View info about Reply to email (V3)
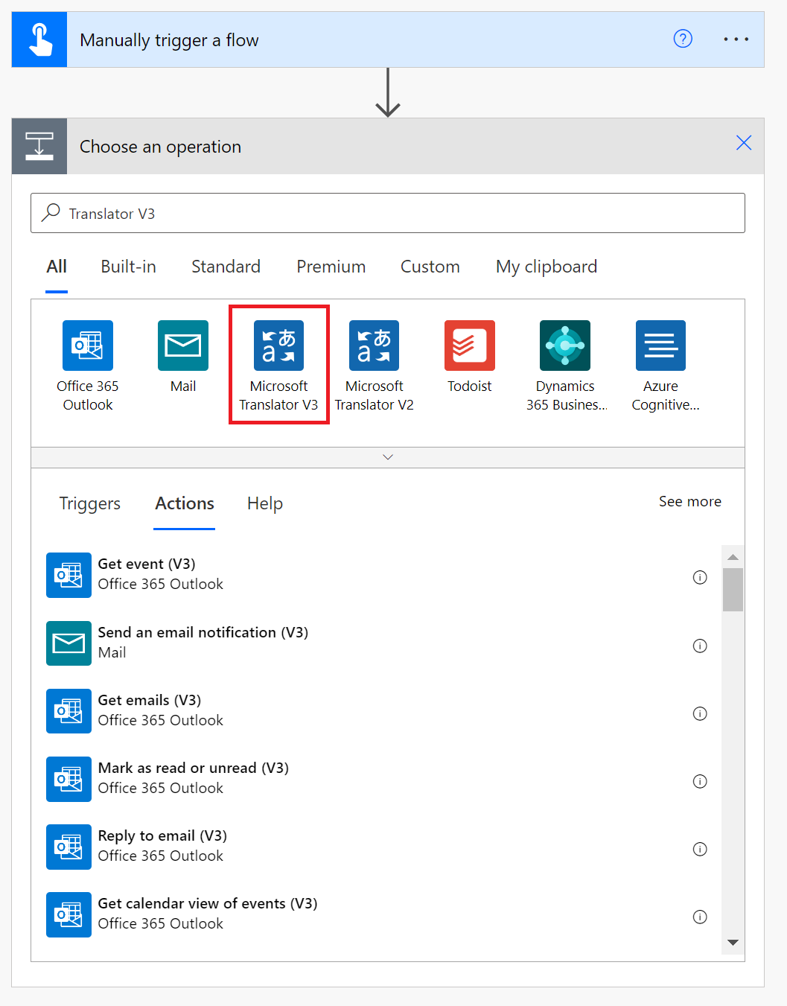Screen dimensions: 787x1006 [x=699, y=849]
